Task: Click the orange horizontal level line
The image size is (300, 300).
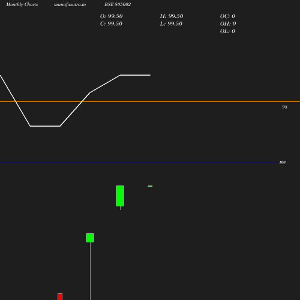Action: click(150, 101)
